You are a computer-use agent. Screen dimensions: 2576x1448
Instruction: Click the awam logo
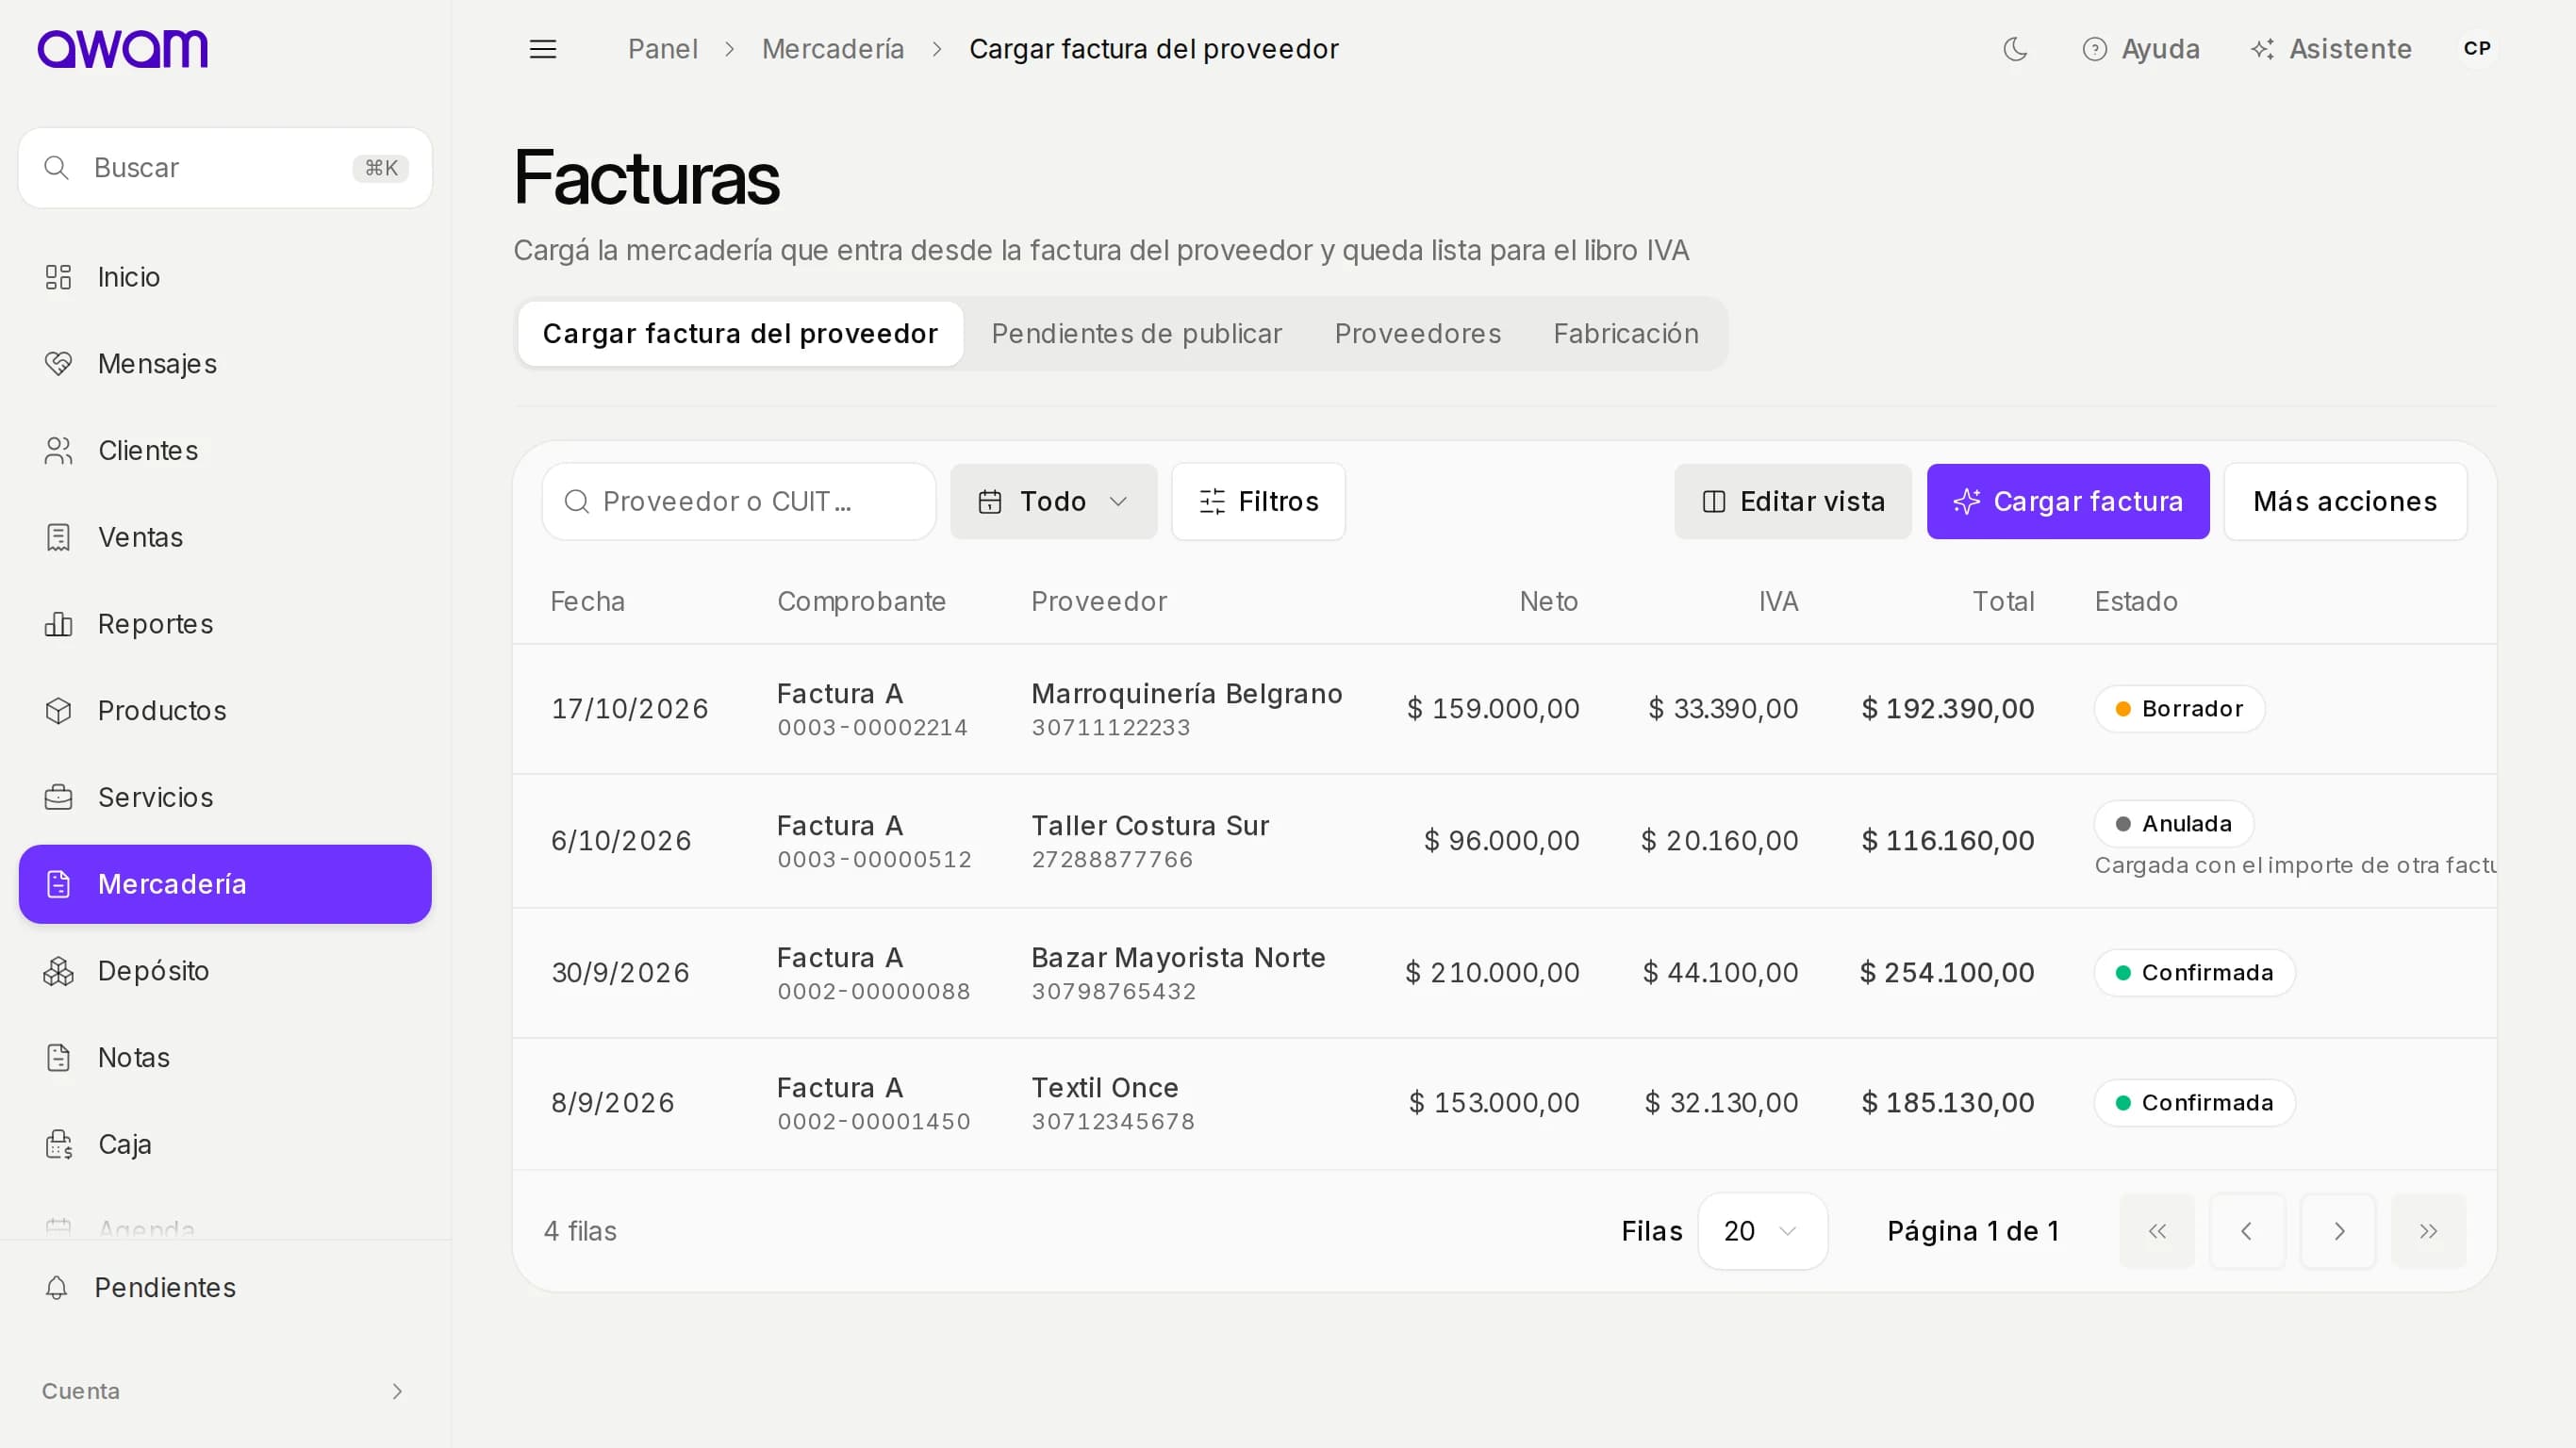[122, 49]
